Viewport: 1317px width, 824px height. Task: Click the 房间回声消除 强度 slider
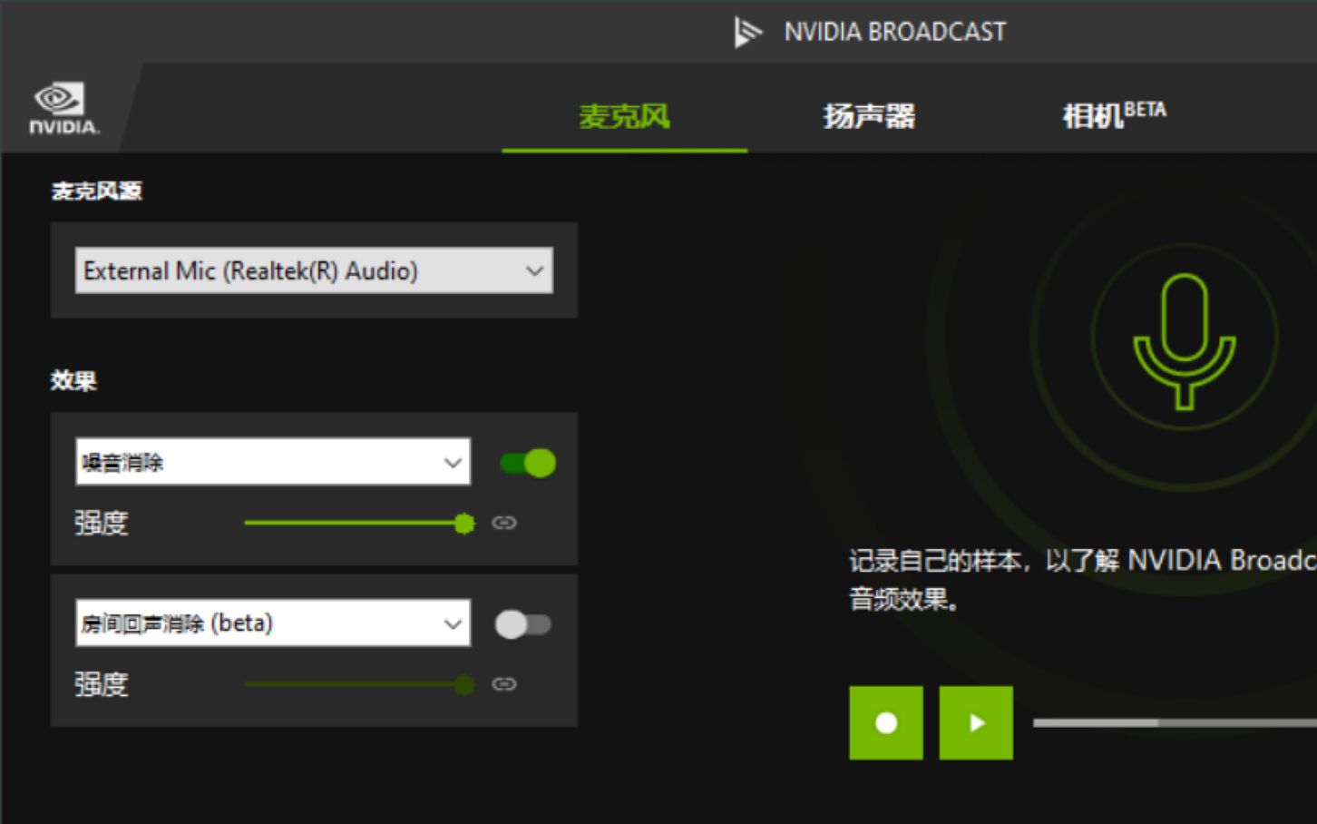[x=359, y=684]
